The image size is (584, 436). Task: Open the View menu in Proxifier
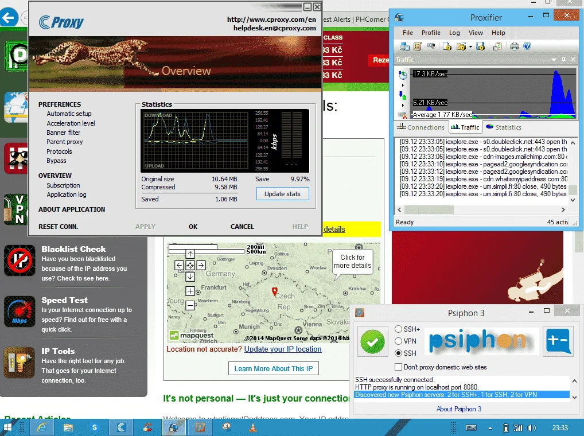coord(476,33)
